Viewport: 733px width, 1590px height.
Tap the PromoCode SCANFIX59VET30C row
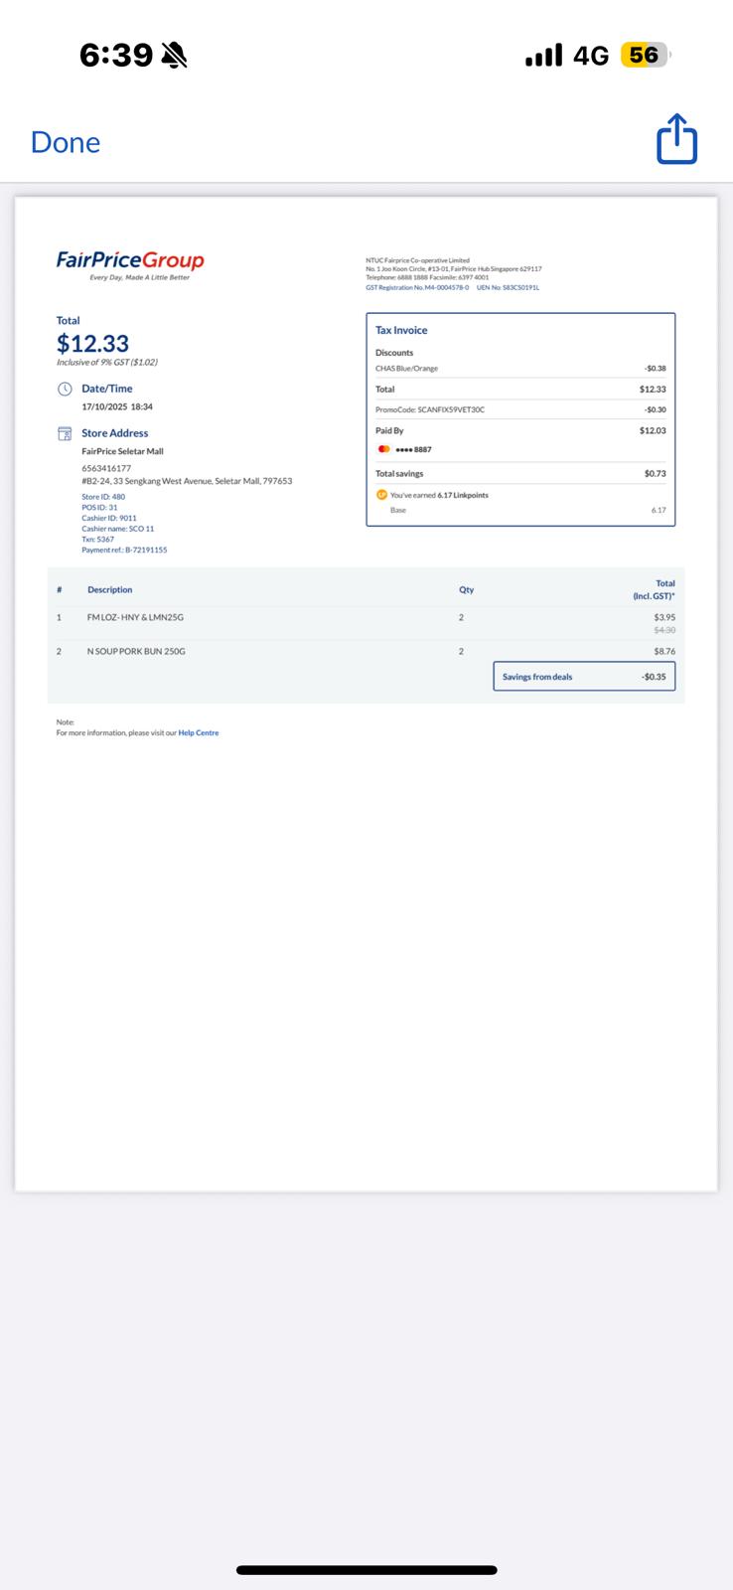click(x=520, y=409)
